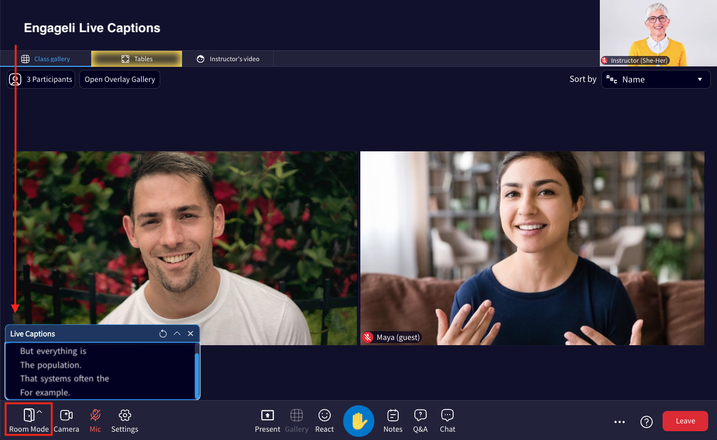Start sharing with the Present button
This screenshot has height=440, width=717.
[x=268, y=420]
